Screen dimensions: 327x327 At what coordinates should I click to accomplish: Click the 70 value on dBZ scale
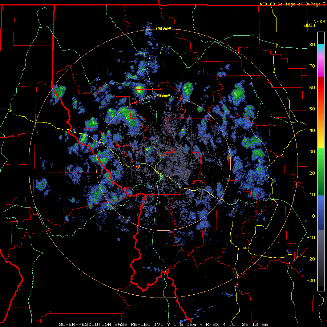(312, 66)
